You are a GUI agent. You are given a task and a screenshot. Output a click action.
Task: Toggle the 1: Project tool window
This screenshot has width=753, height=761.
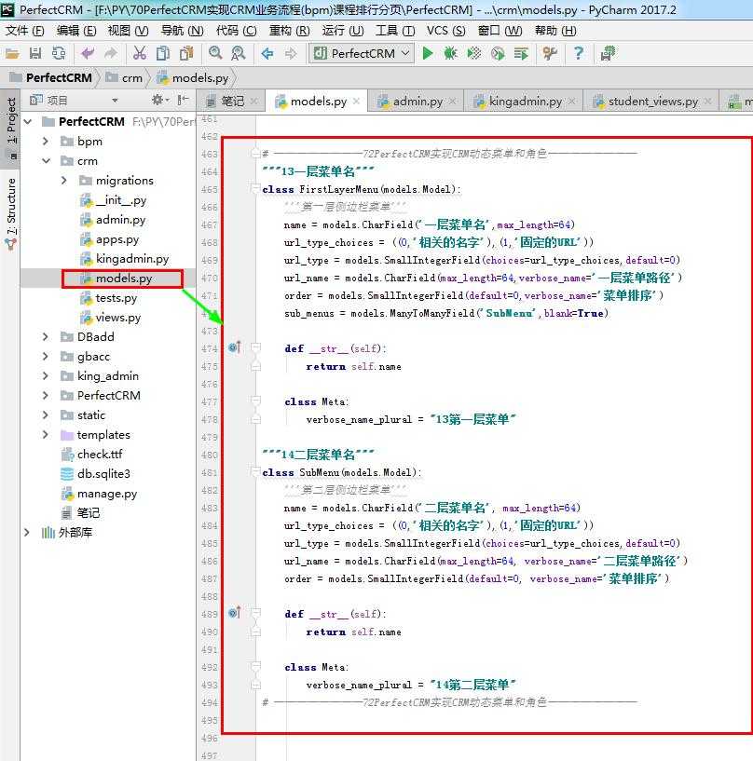point(10,128)
